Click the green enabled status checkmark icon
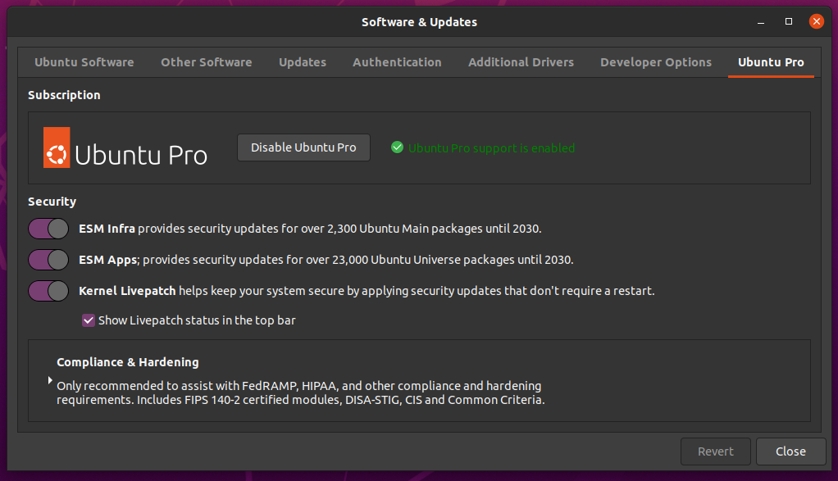 (397, 147)
